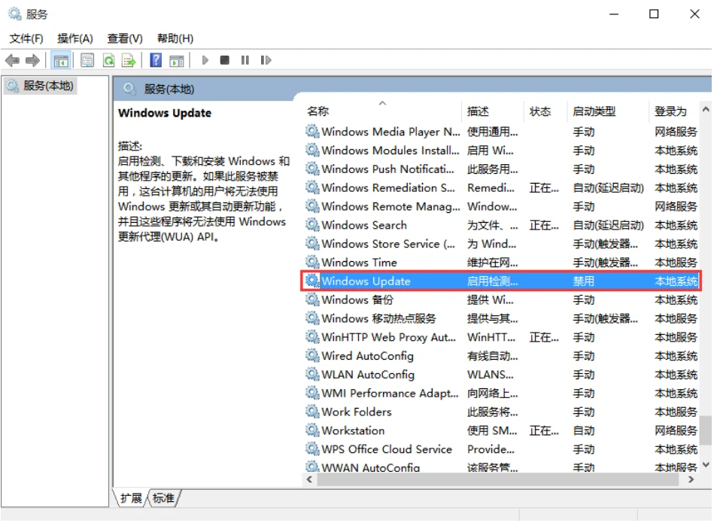Click the gear icon of Workstation
720x523 pixels.
[312, 430]
